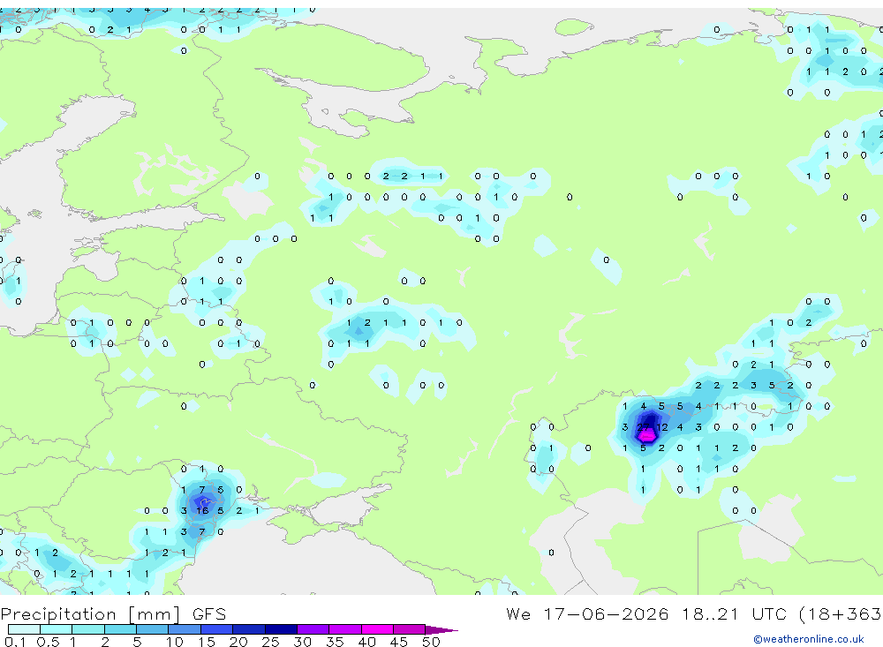Click the 'Precipitation' title word
883x647 pixels.
(58, 614)
